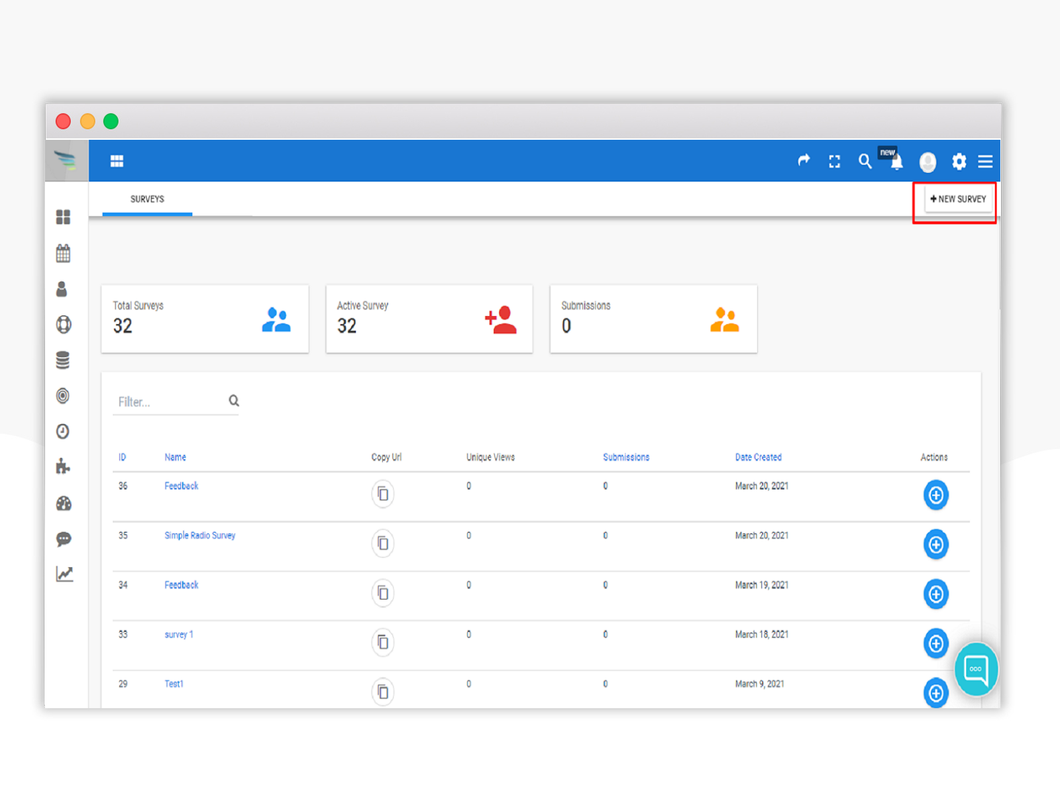Click the green macOS window zoom button
The height and width of the screenshot is (795, 1060).
pyautogui.click(x=111, y=121)
